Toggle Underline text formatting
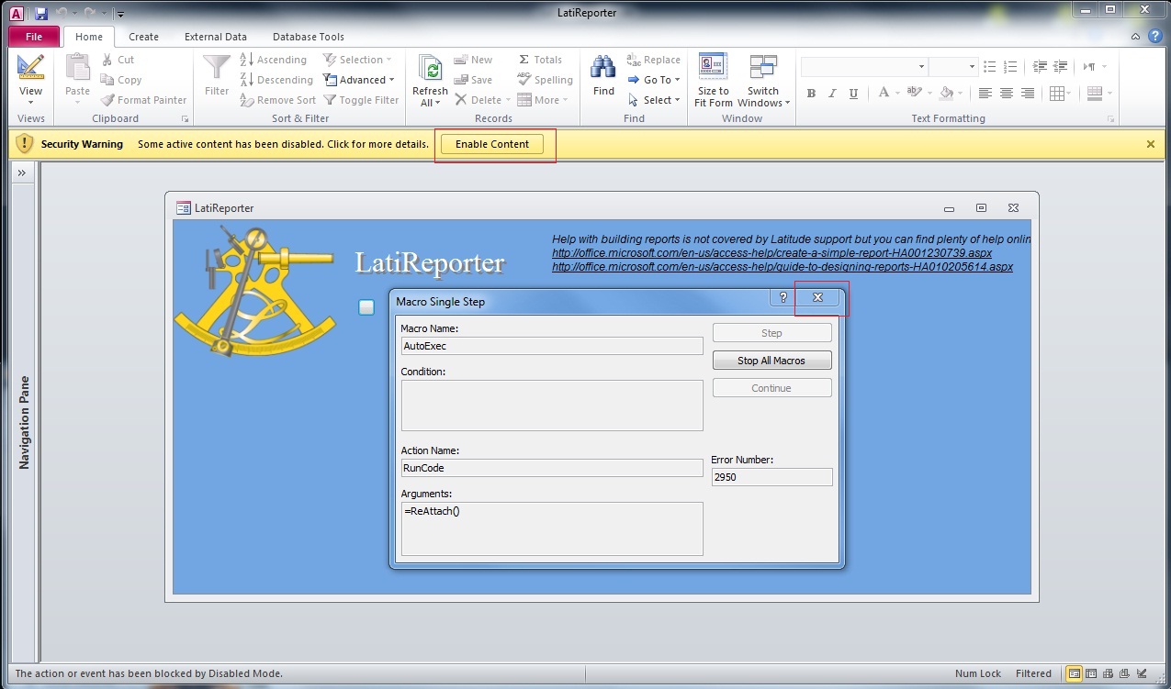The height and width of the screenshot is (689, 1171). 853,94
